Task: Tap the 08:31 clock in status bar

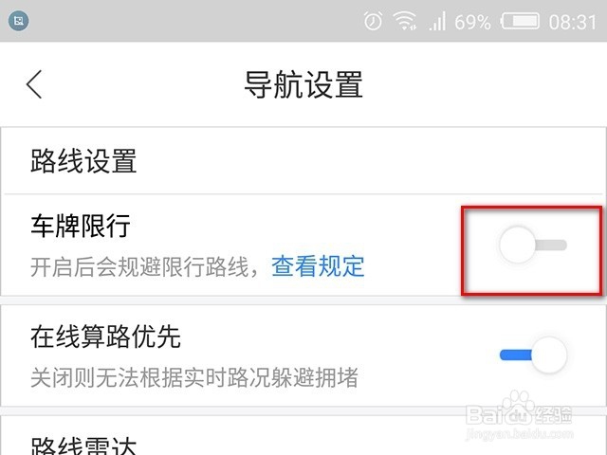Action: [x=573, y=22]
